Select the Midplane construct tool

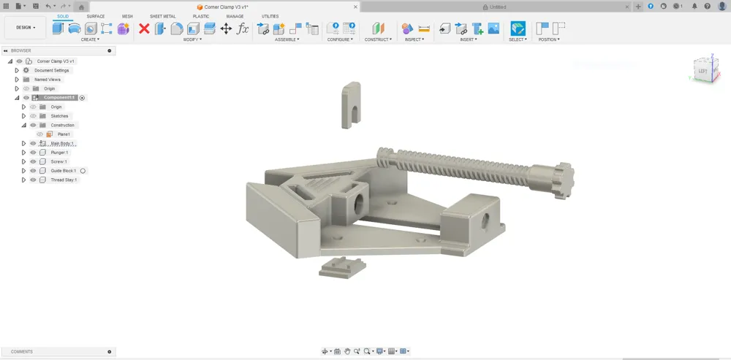(x=378, y=28)
